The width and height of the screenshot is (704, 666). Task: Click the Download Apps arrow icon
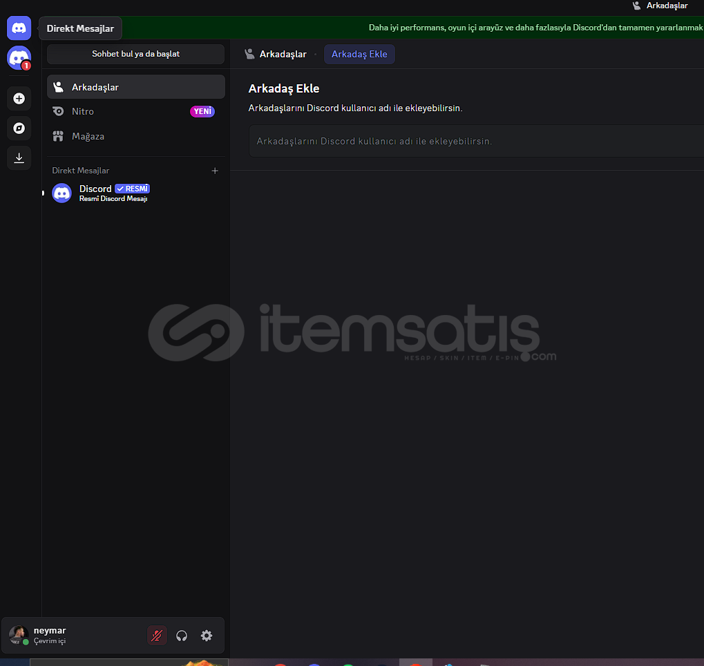pyautogui.click(x=19, y=158)
